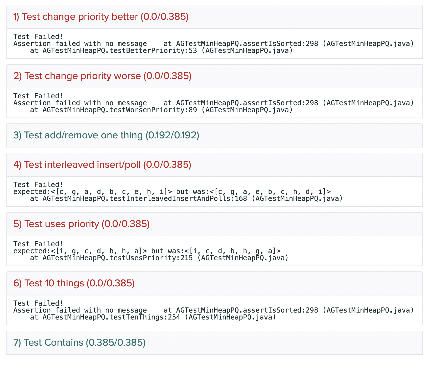
Task: Select the testInterleavedInsertAndPolls:168 trace line
Action: [x=186, y=198]
